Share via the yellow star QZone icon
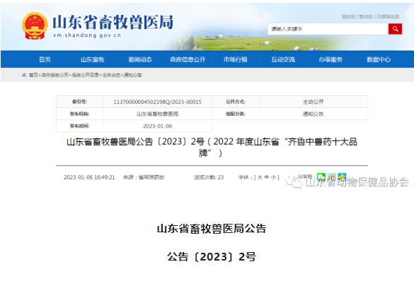This screenshot has width=414, height=281. 342,177
